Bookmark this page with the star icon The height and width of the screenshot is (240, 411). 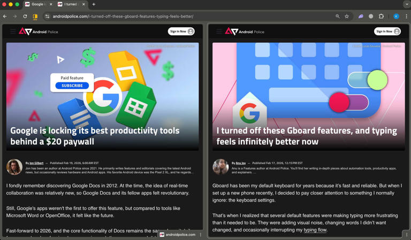(x=347, y=16)
